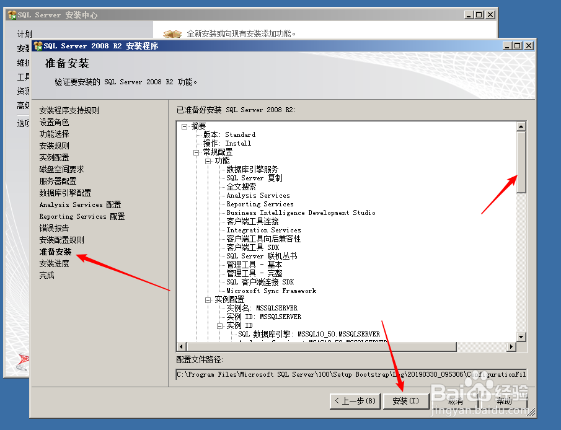Image resolution: width=561 pixels, height=430 pixels.
Task: Select the Reporting Services 配置 step
Action: click(x=82, y=217)
